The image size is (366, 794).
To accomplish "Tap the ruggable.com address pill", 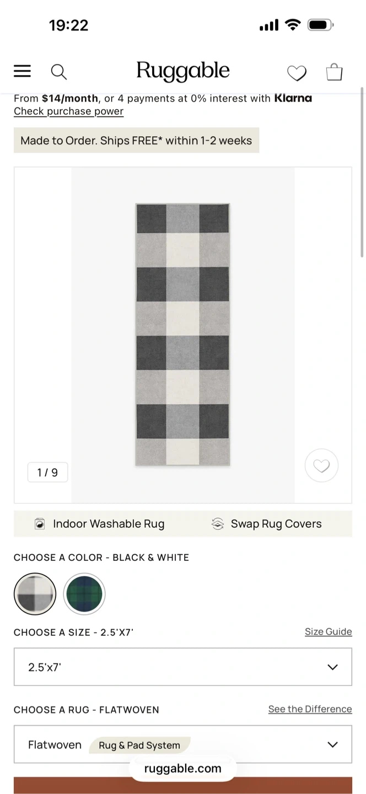I will tap(182, 769).
